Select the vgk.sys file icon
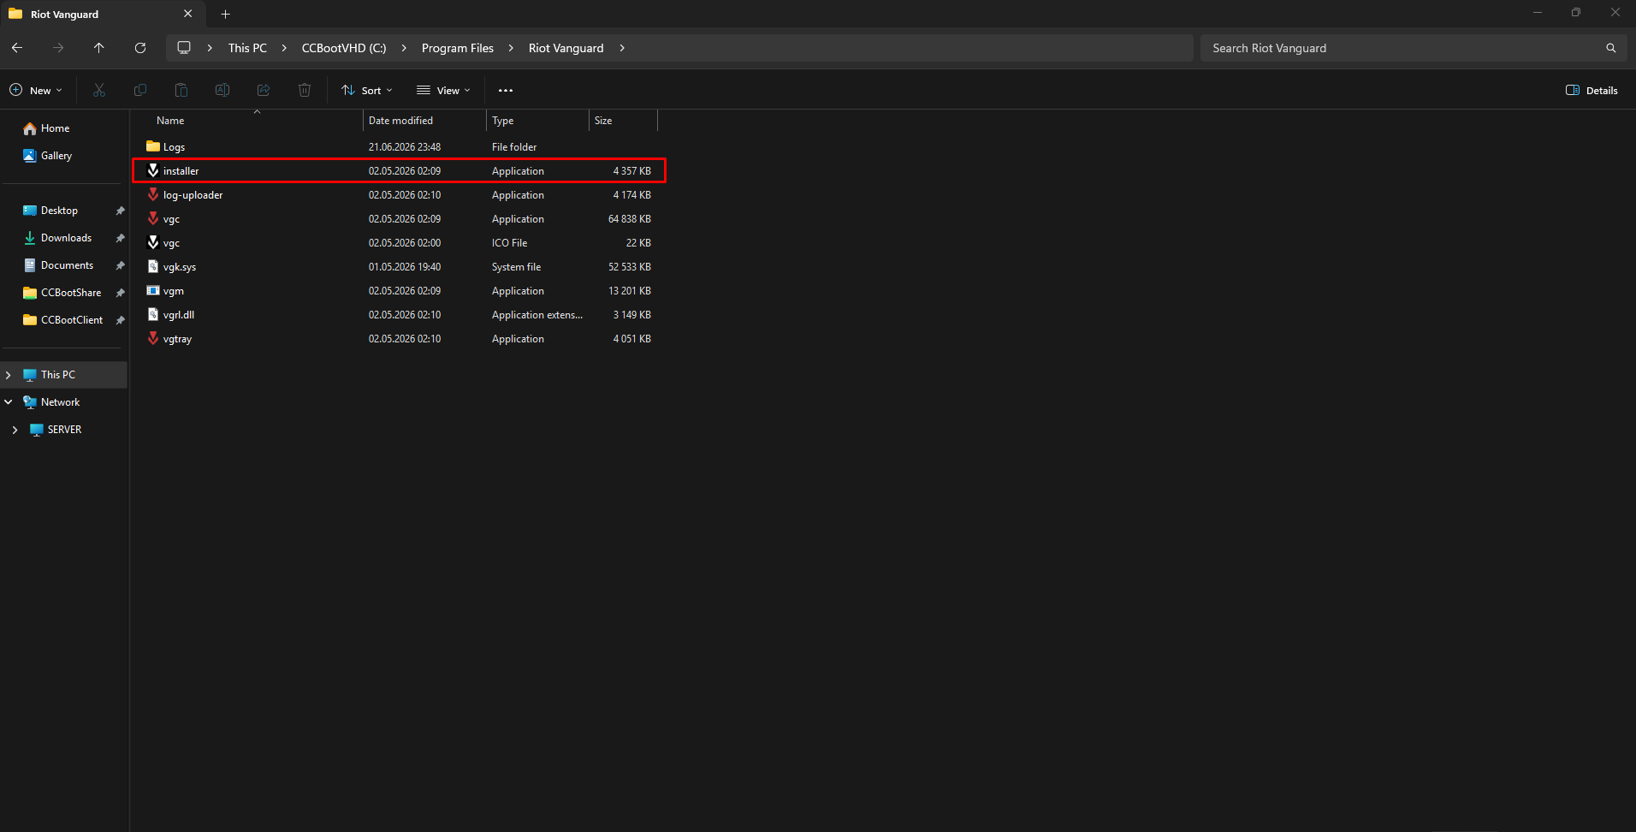Image resolution: width=1636 pixels, height=832 pixels. [x=153, y=266]
